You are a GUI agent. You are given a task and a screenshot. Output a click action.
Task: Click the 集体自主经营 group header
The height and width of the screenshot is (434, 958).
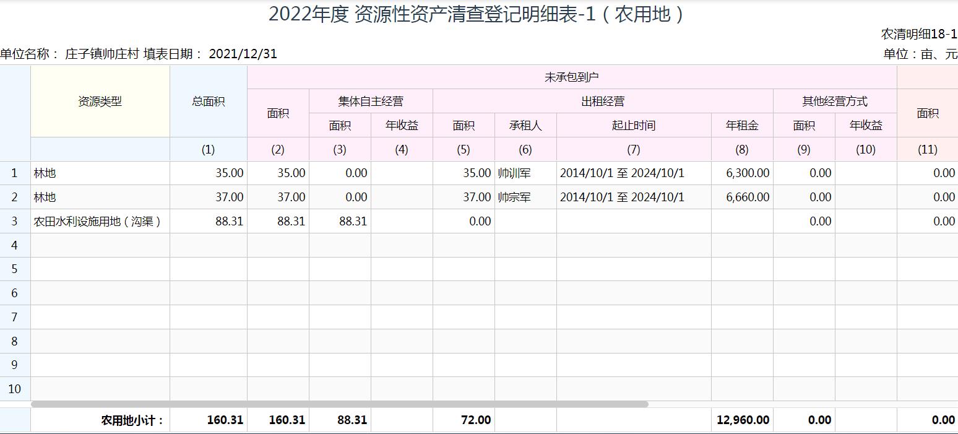click(x=371, y=102)
